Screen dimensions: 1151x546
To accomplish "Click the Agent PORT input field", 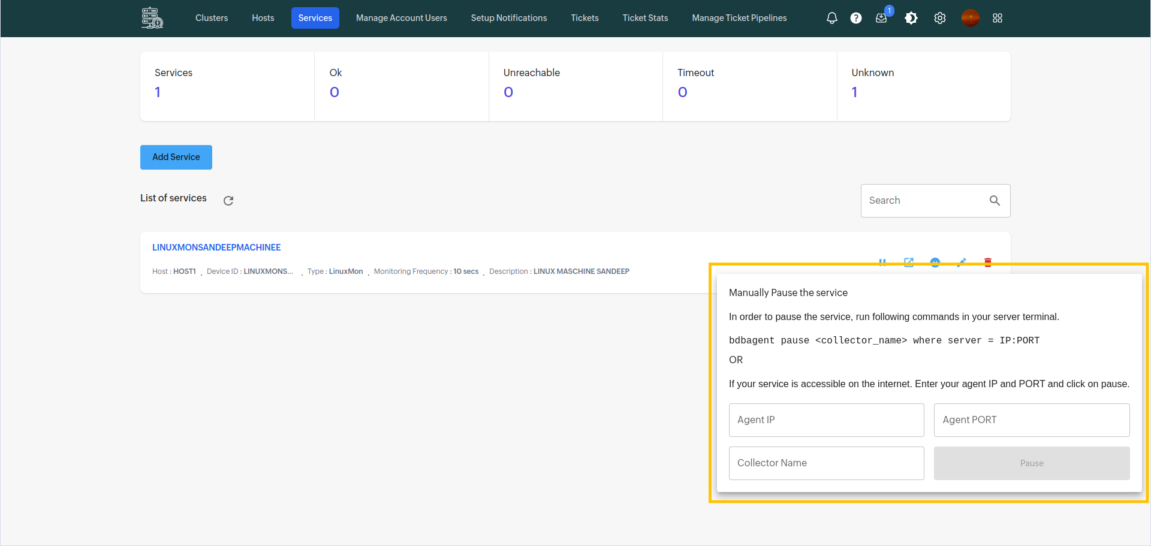I will (x=1032, y=420).
